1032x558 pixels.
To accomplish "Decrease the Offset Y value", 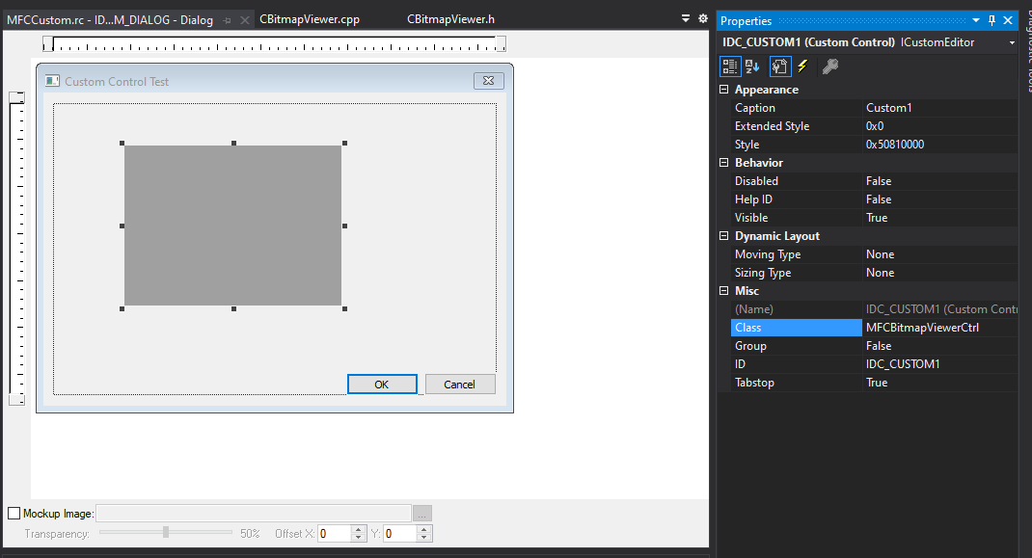I will [x=423, y=538].
